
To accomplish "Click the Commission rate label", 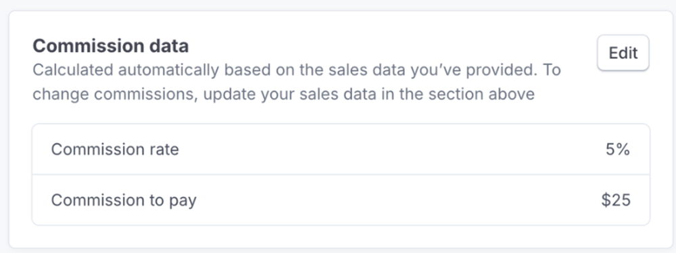I will [115, 149].
